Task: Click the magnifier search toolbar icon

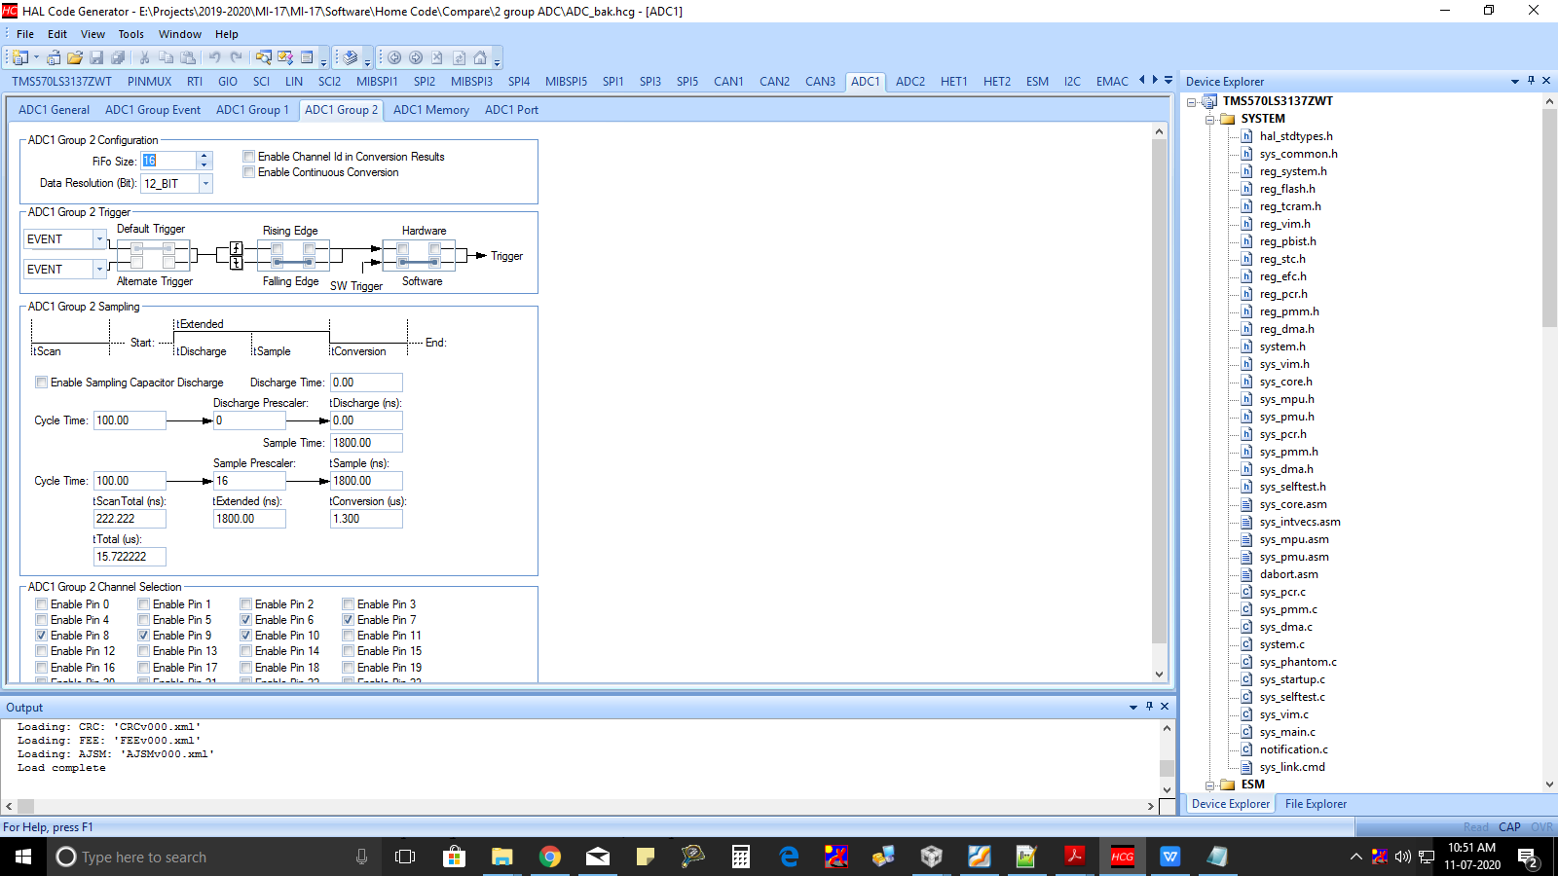Action: pos(264,58)
